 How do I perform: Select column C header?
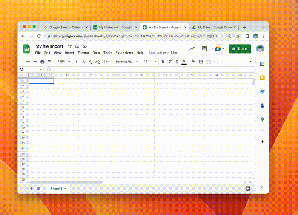point(92,75)
